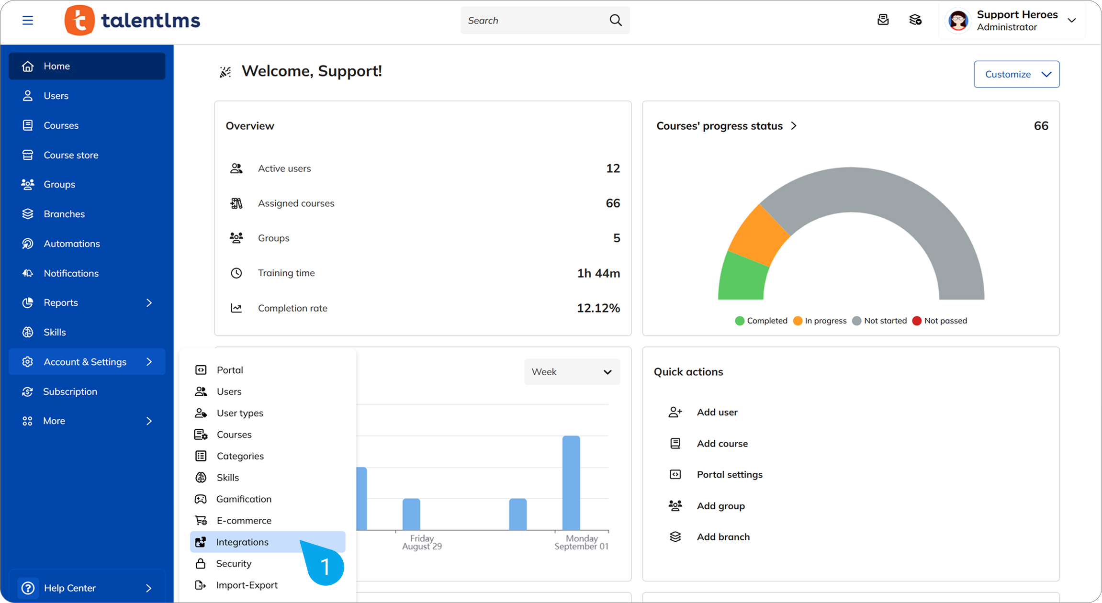
Task: Click the Automations sidebar icon
Action: (28, 244)
